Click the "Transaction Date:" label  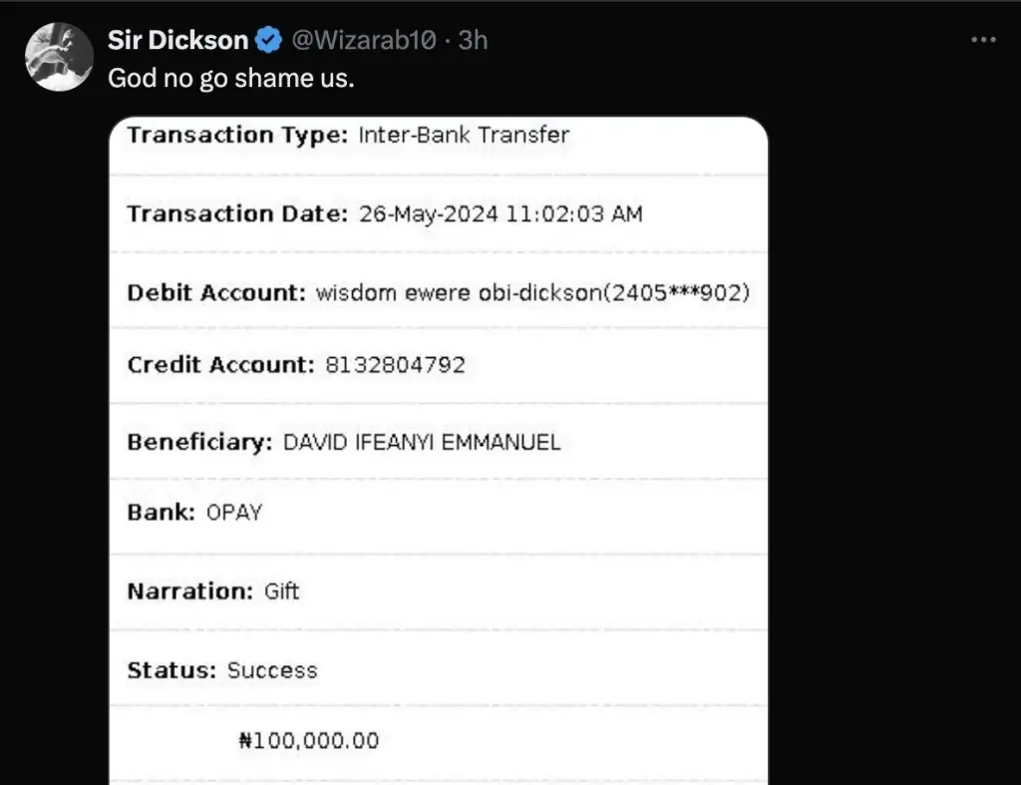pos(237,213)
